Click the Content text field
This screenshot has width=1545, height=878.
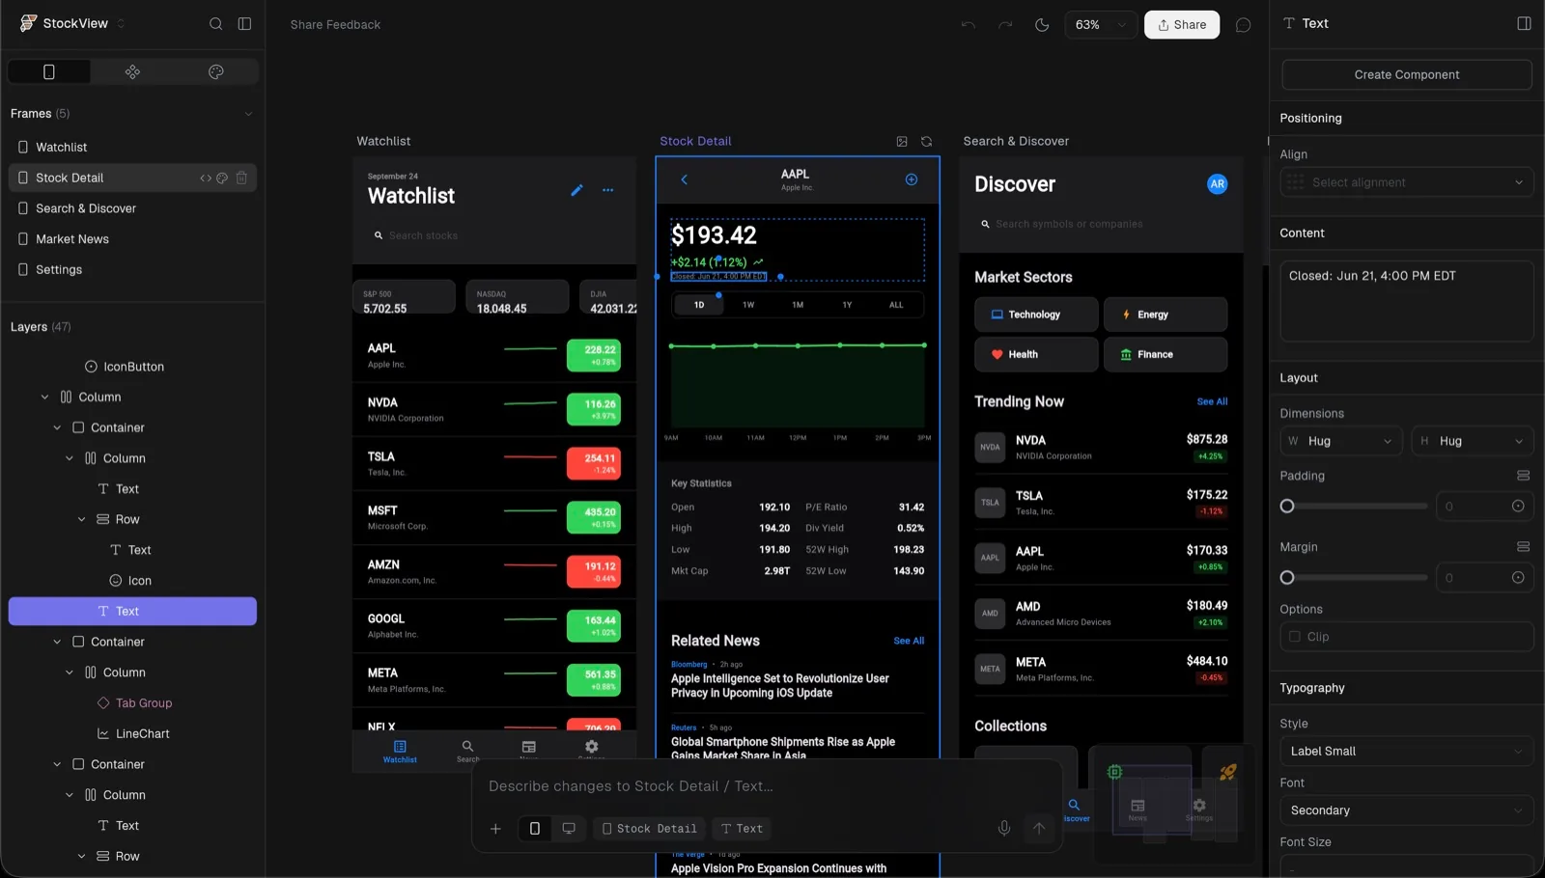point(1407,301)
